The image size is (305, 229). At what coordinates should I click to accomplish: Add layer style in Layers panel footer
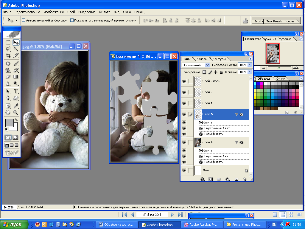(202, 179)
